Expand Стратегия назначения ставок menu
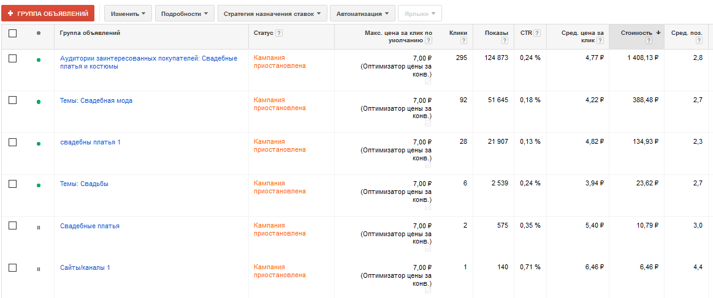The image size is (713, 298). click(x=272, y=13)
